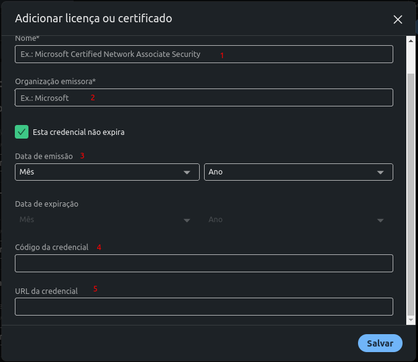Select the Código da credencial input box
The height and width of the screenshot is (362, 418).
pos(203,264)
